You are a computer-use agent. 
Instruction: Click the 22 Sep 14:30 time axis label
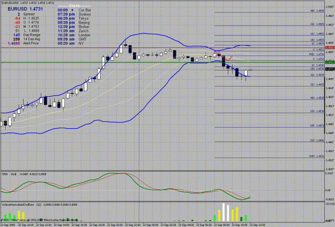[x=62, y=225]
